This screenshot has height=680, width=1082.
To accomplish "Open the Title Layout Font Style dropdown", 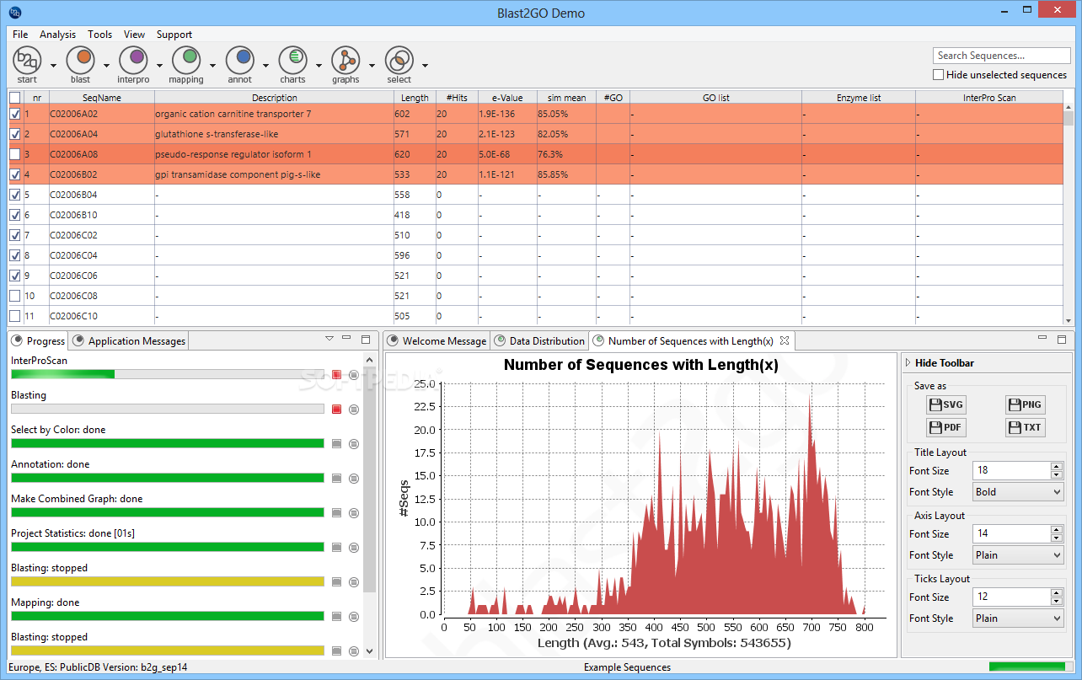I will click(x=1018, y=492).
